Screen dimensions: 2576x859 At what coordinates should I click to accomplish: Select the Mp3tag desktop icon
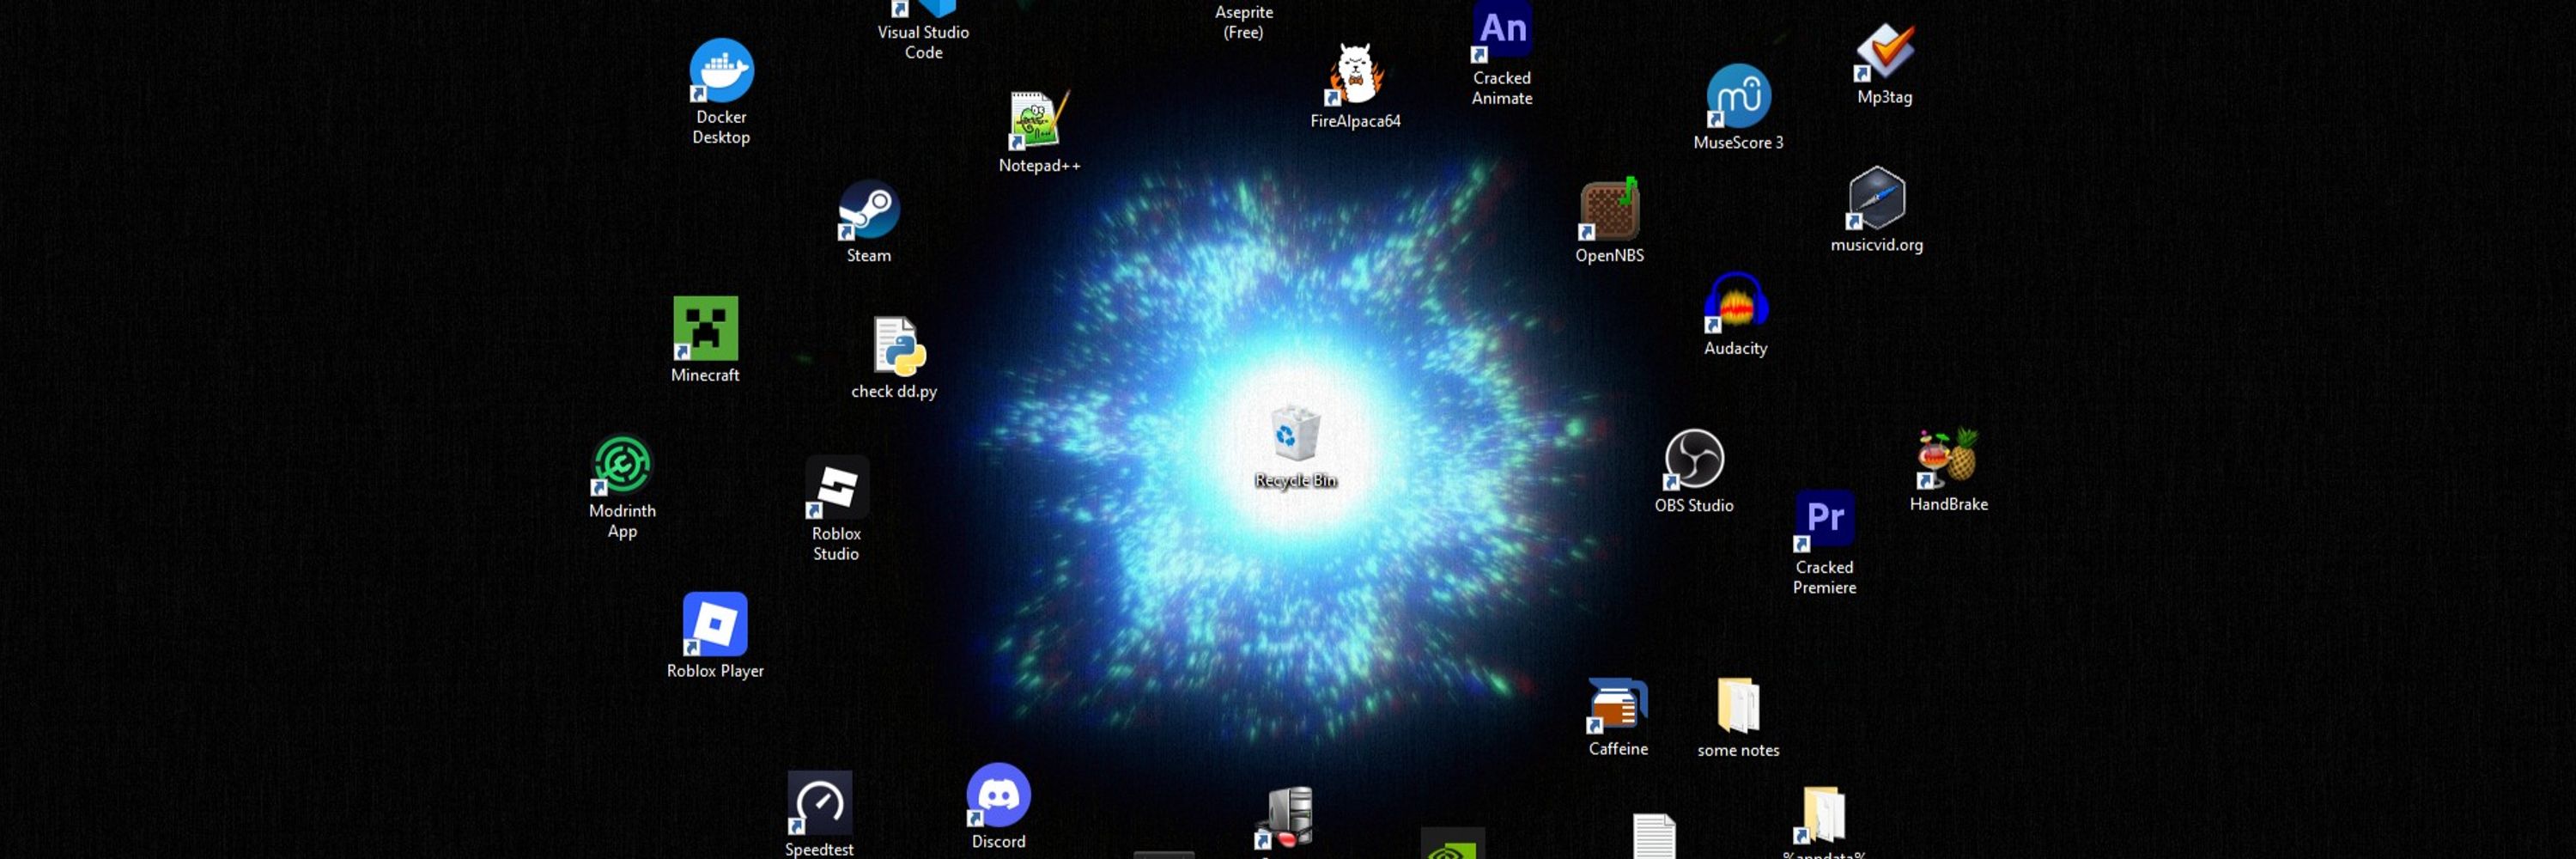(x=1884, y=51)
